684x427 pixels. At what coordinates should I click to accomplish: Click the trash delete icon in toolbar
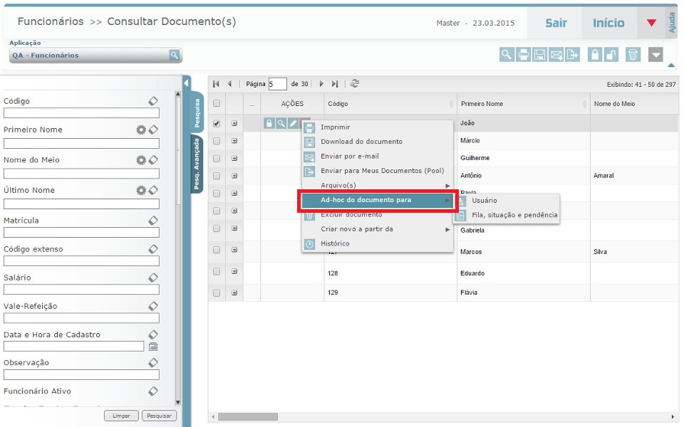pyautogui.click(x=633, y=55)
